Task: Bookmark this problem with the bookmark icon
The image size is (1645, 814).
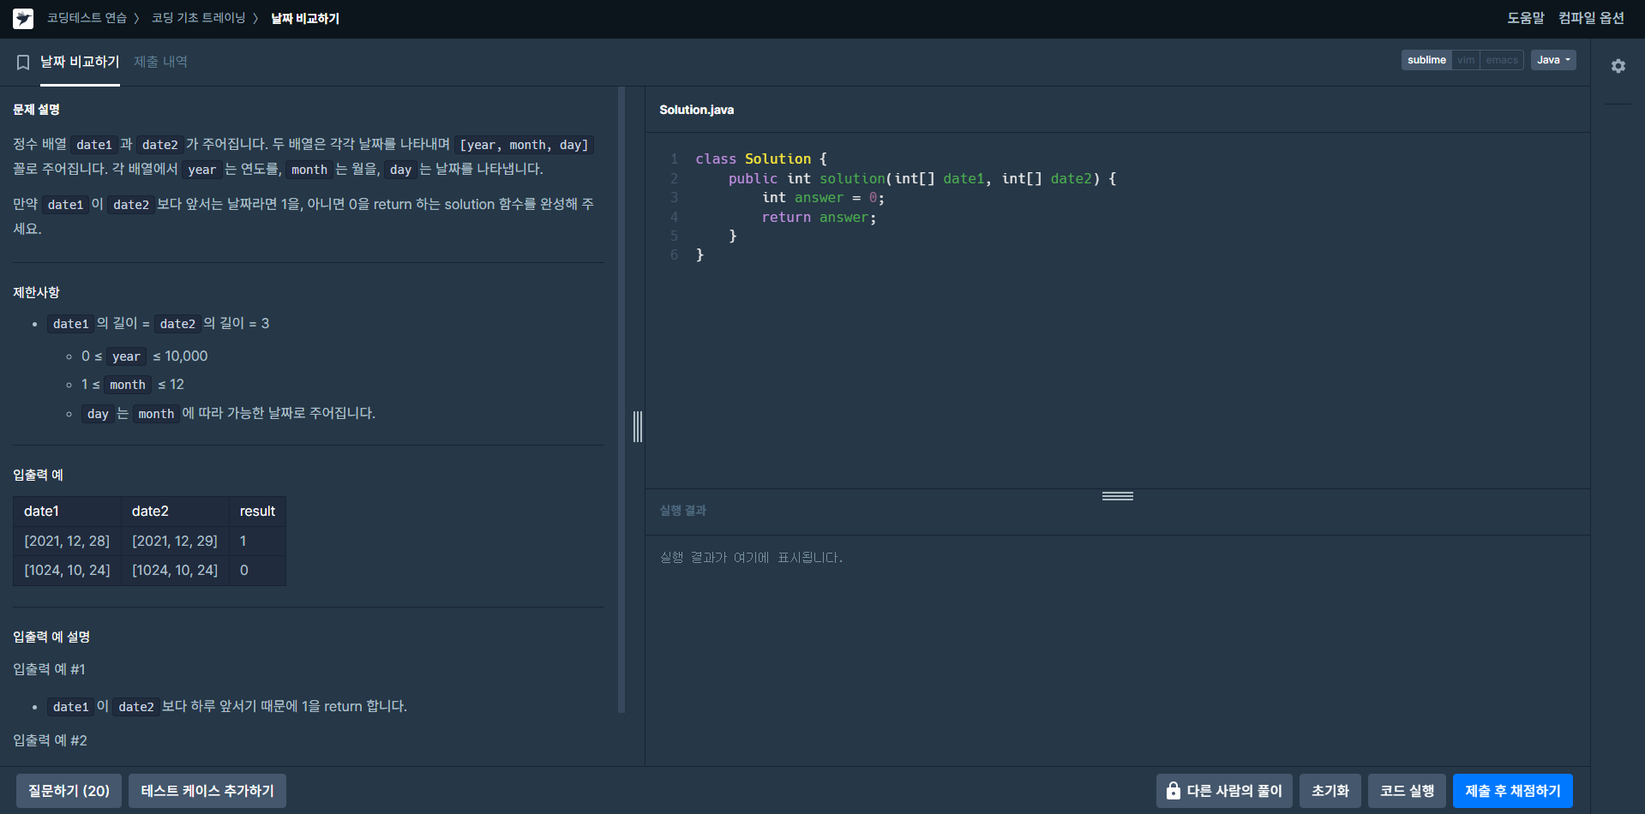Action: tap(23, 63)
